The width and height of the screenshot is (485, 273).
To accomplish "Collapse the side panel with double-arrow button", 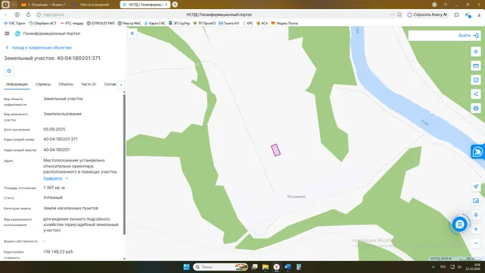I will [132, 33].
